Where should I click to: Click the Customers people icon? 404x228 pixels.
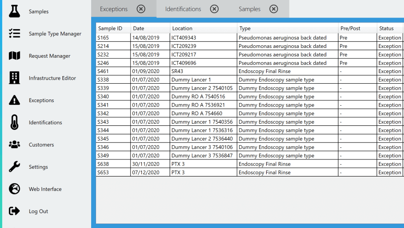(x=14, y=145)
